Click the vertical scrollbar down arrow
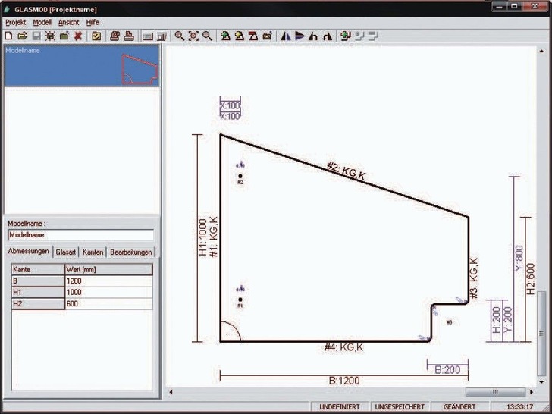This screenshot has width=552, height=414. click(541, 381)
